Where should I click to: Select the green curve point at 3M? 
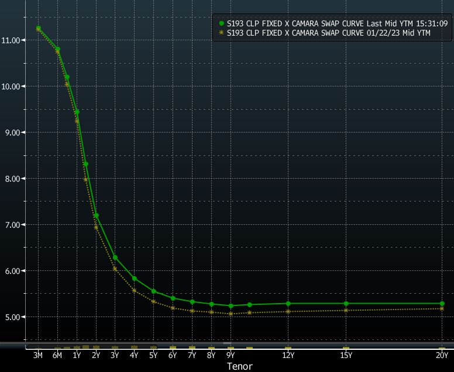pyautogui.click(x=39, y=28)
